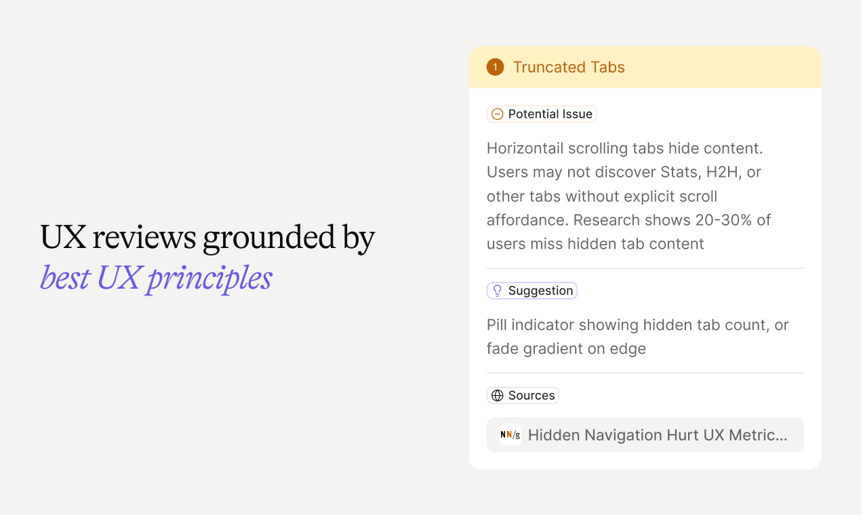This screenshot has width=861, height=515.
Task: Collapse the Potential Issue section
Action: 542,114
